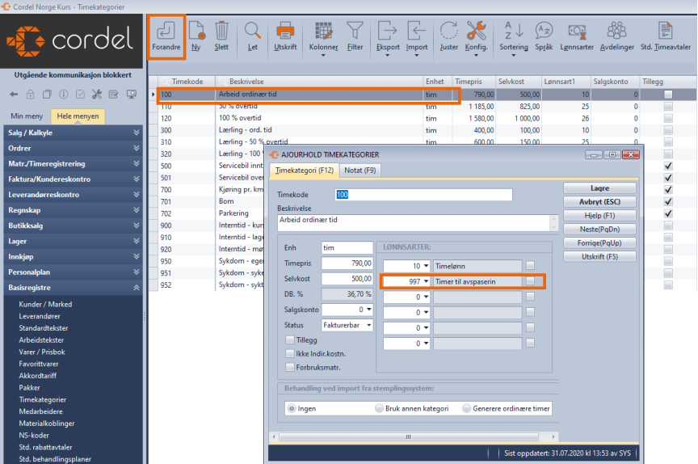Click the edit note icon in the sidebar
This screenshot has height=464, width=698.
[x=114, y=94]
